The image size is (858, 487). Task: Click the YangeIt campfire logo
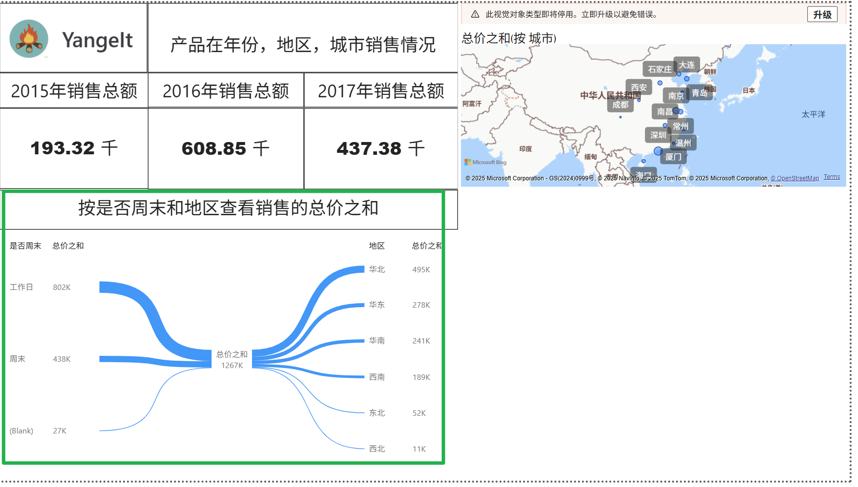[29, 39]
